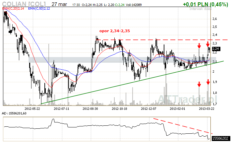Click the 17:30 timestamp in header
Image resolution: width=232 pixels, height=143 pixels.
click(x=76, y=5)
